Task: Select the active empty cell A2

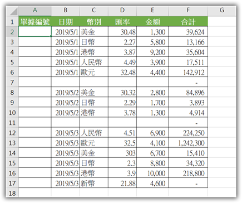Action: click(x=35, y=32)
